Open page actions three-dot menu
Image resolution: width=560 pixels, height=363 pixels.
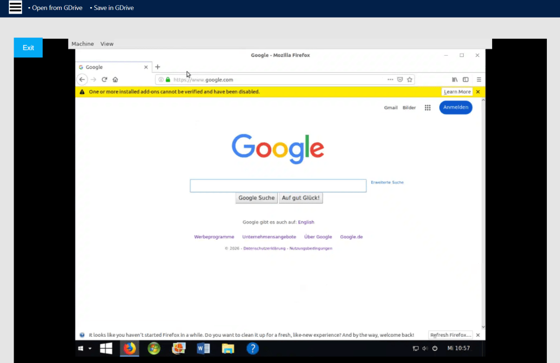[390, 80]
